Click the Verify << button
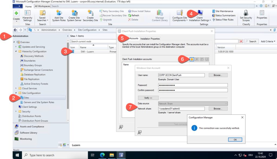The width and height of the screenshot is (277, 159). (148, 98)
